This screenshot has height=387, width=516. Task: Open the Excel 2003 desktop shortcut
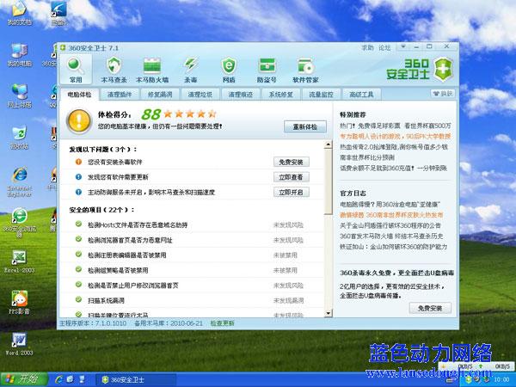pos(20,261)
